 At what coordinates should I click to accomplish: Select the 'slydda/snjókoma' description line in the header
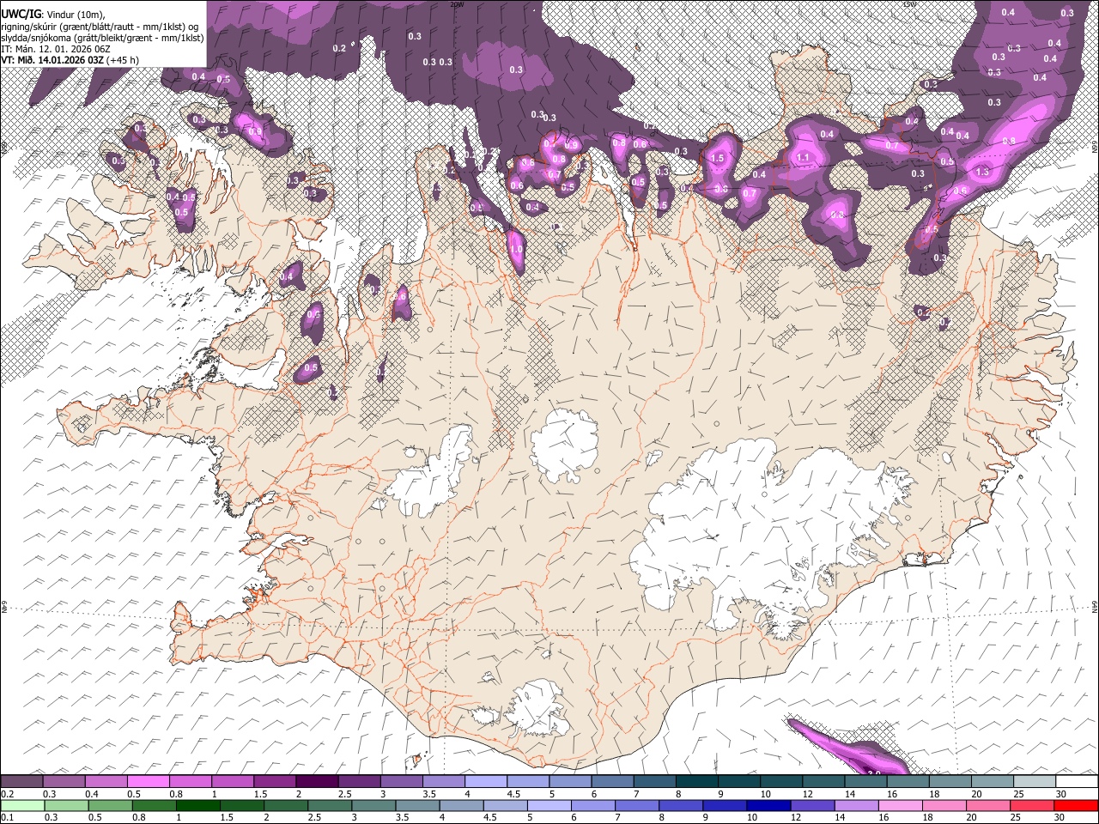point(102,37)
